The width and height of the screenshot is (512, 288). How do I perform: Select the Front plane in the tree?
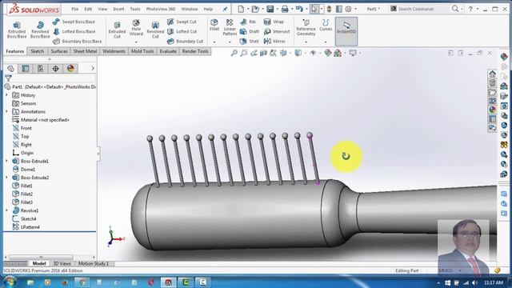22,128
